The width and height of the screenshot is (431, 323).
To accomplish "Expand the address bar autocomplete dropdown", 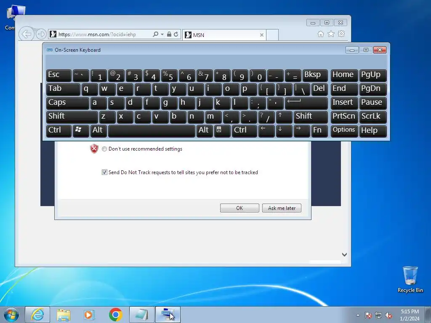I will 162,34.
